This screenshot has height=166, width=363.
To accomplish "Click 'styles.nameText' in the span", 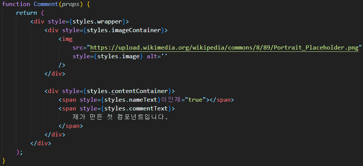I will (131, 100).
